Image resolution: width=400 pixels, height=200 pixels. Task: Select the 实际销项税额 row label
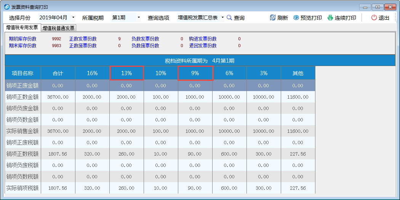22,188
